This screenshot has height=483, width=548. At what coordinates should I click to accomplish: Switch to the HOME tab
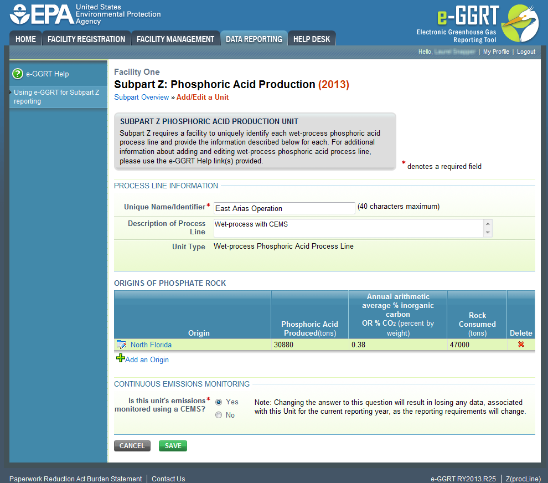[x=25, y=39]
